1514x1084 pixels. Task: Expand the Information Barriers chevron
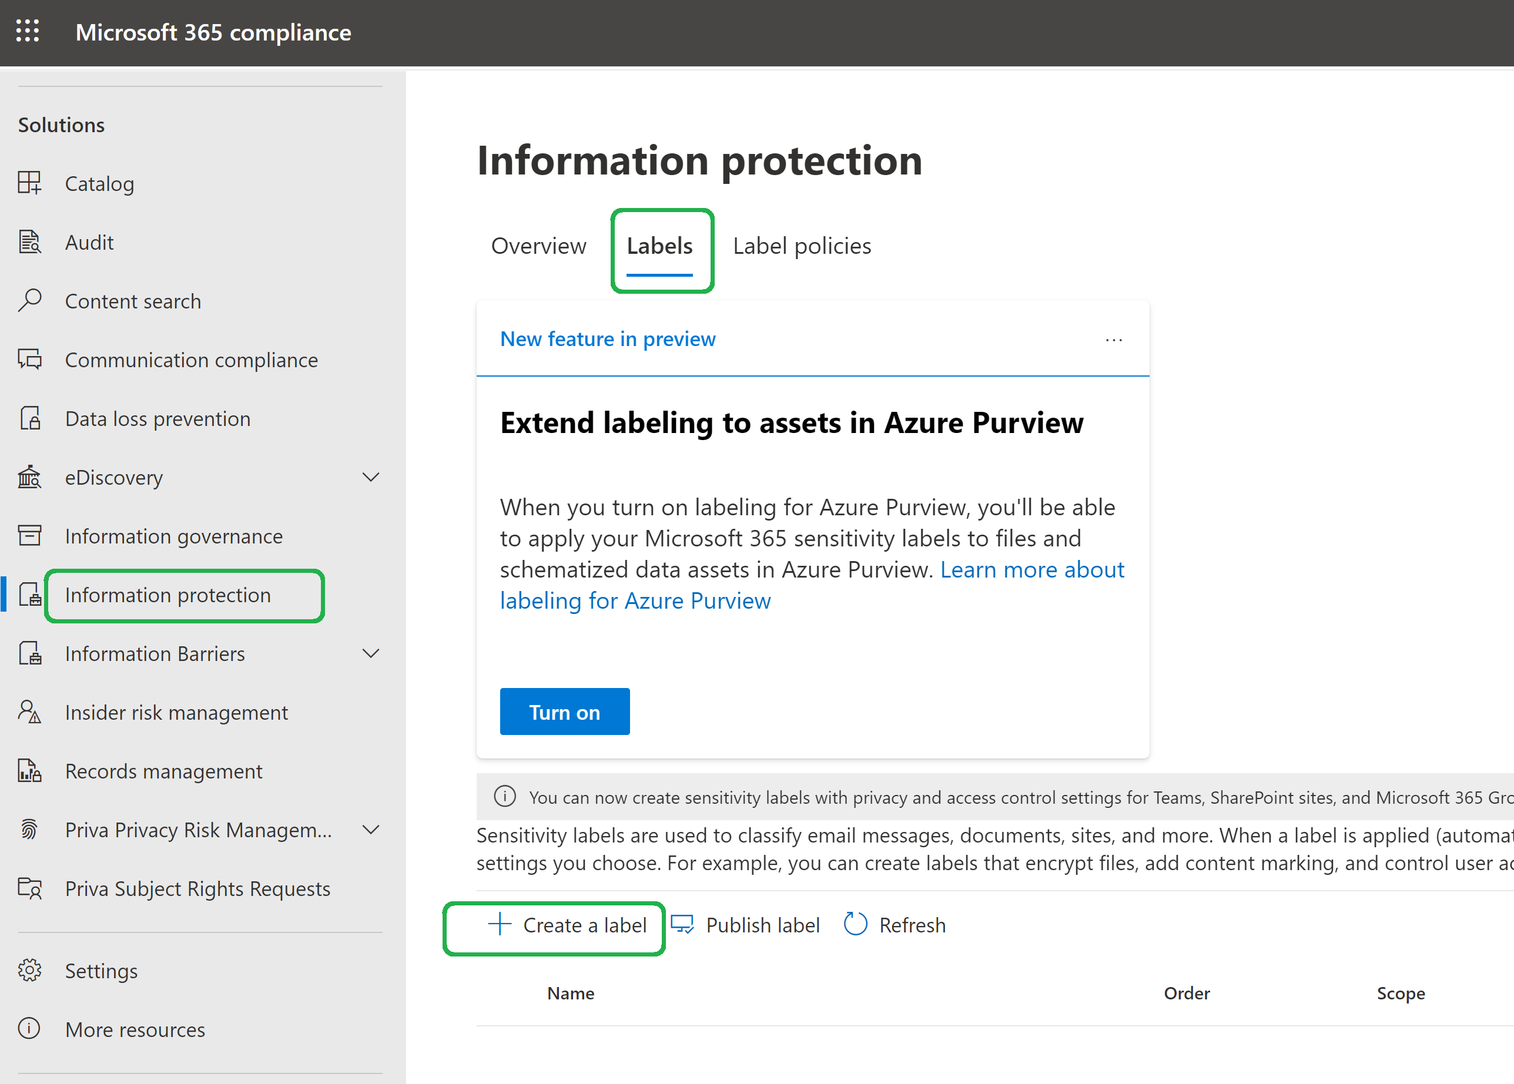point(370,653)
